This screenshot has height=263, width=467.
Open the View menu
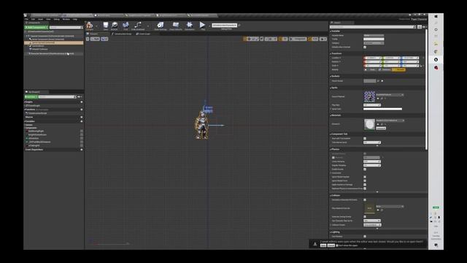coord(48,20)
